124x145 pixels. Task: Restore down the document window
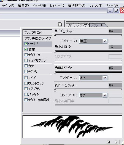pos(116,10)
